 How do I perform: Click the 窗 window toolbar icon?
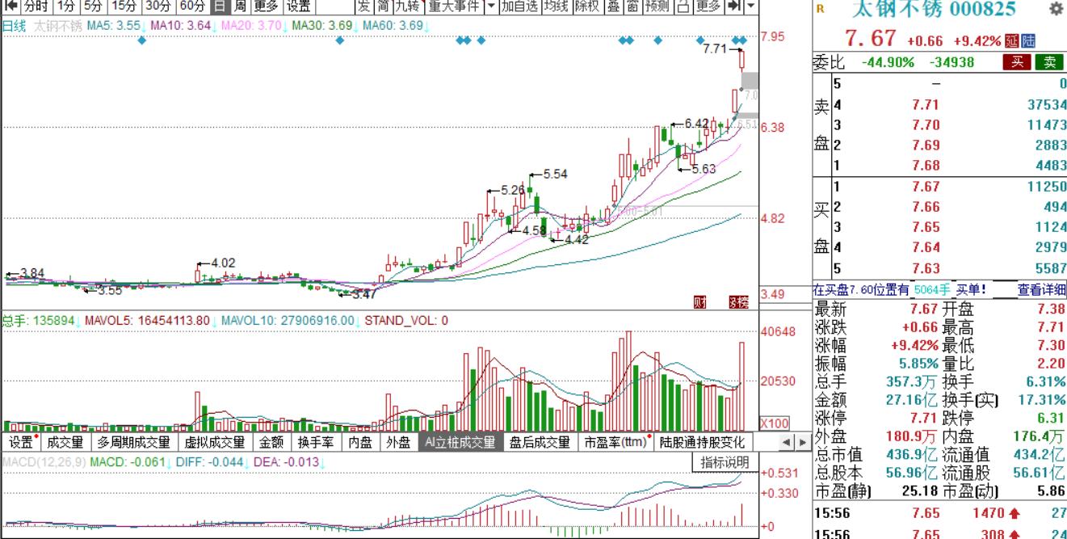pyautogui.click(x=632, y=6)
